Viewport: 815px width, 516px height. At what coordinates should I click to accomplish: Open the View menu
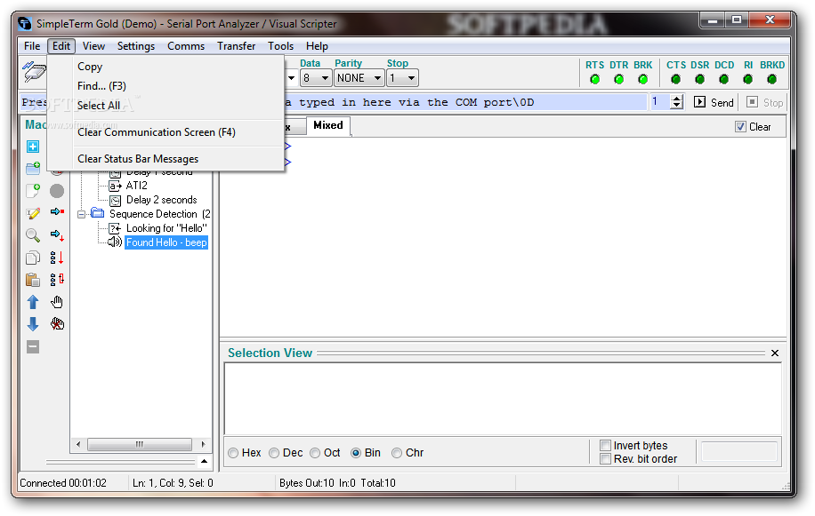pyautogui.click(x=93, y=46)
